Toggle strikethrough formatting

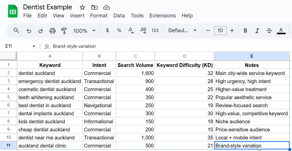point(269,30)
